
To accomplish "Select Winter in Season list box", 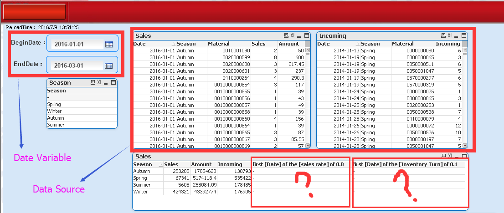I will pos(54,111).
